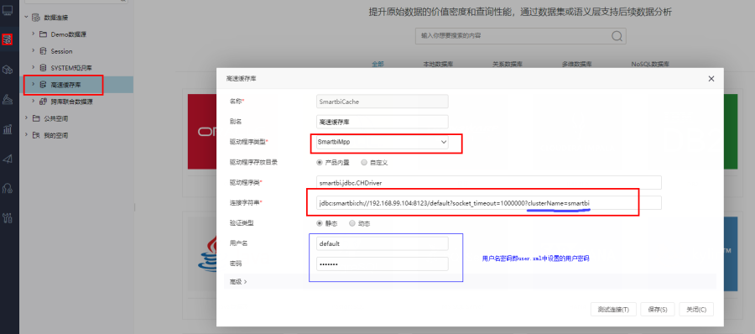Click the search magnifier icon
Viewport: 755px width, 334px height.
[x=617, y=35]
